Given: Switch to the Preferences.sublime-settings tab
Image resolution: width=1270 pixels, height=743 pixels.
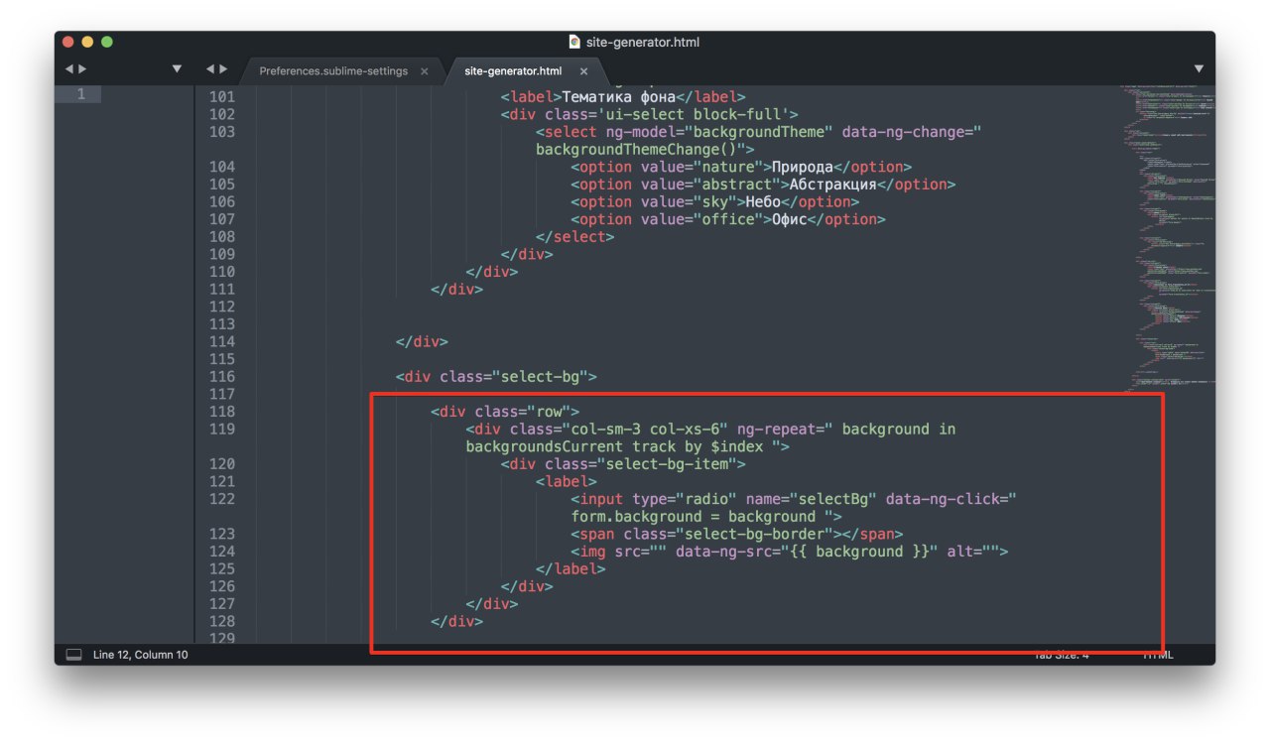Looking at the screenshot, I should coord(333,71).
